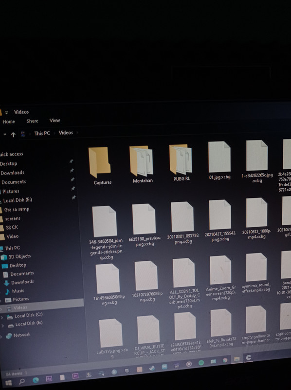
Task: Open Downloads under This PC
Action: tap(22, 282)
